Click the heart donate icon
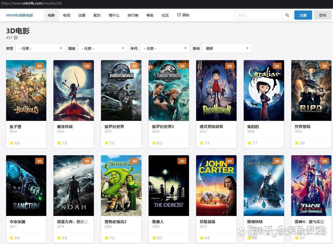The image size is (333, 244). [x=179, y=15]
